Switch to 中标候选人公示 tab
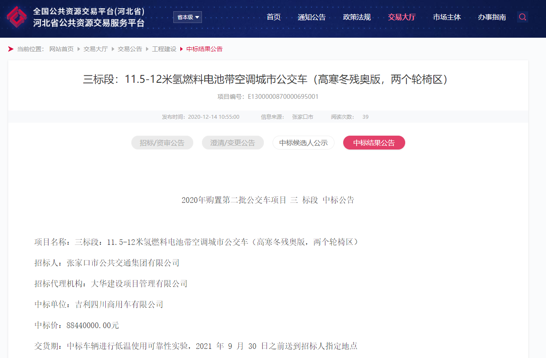This screenshot has height=358, width=546. 303,143
